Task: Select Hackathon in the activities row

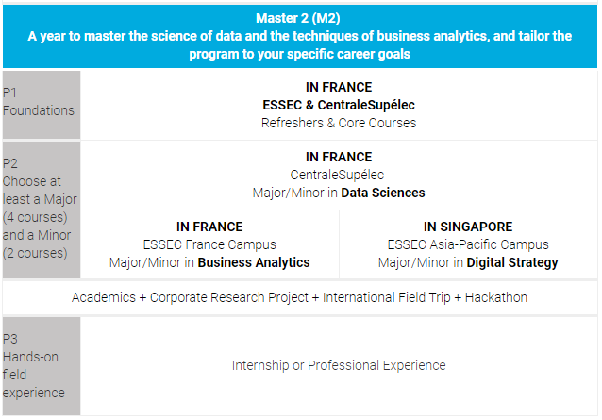Action: click(496, 297)
